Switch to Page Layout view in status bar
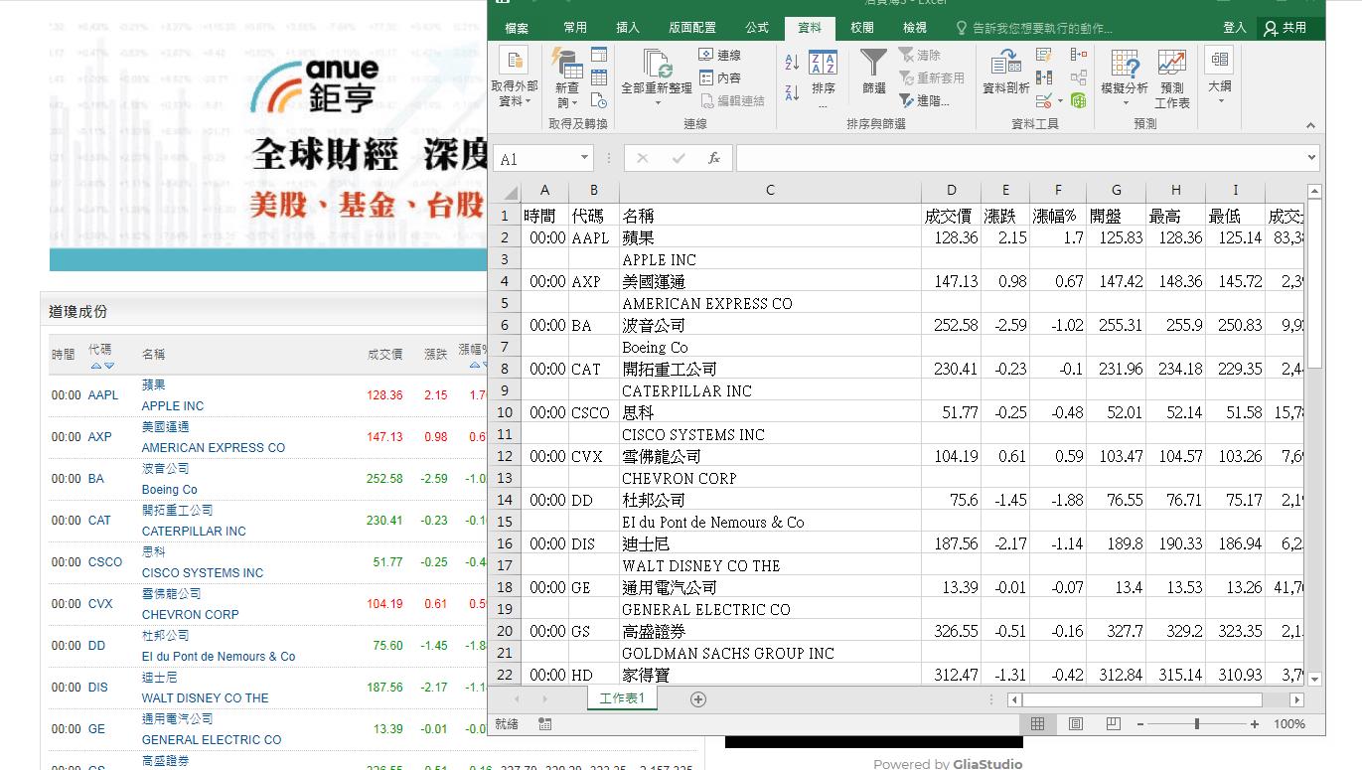 pyautogui.click(x=1075, y=724)
